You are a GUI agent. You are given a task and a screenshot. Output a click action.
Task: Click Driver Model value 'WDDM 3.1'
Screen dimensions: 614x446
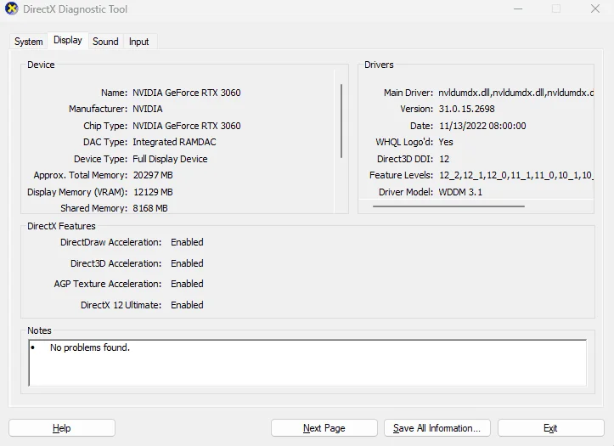click(460, 192)
